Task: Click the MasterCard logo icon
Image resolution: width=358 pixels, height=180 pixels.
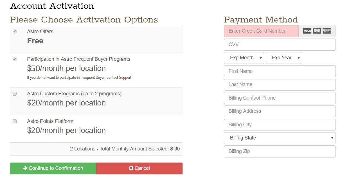Action: [317, 31]
